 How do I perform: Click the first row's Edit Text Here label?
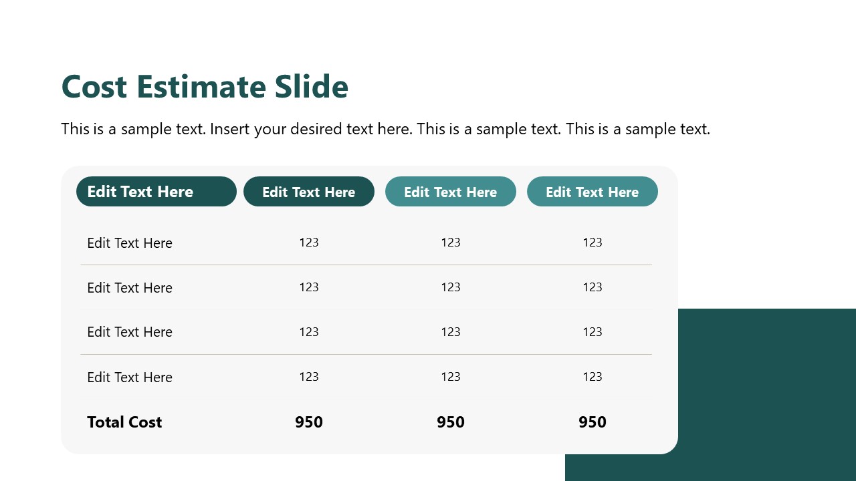point(130,243)
